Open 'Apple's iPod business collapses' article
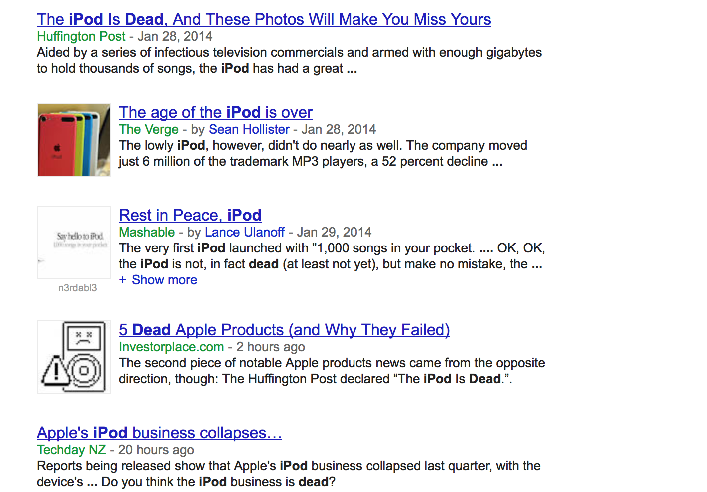Image resolution: width=707 pixels, height=492 pixels. pos(159,433)
